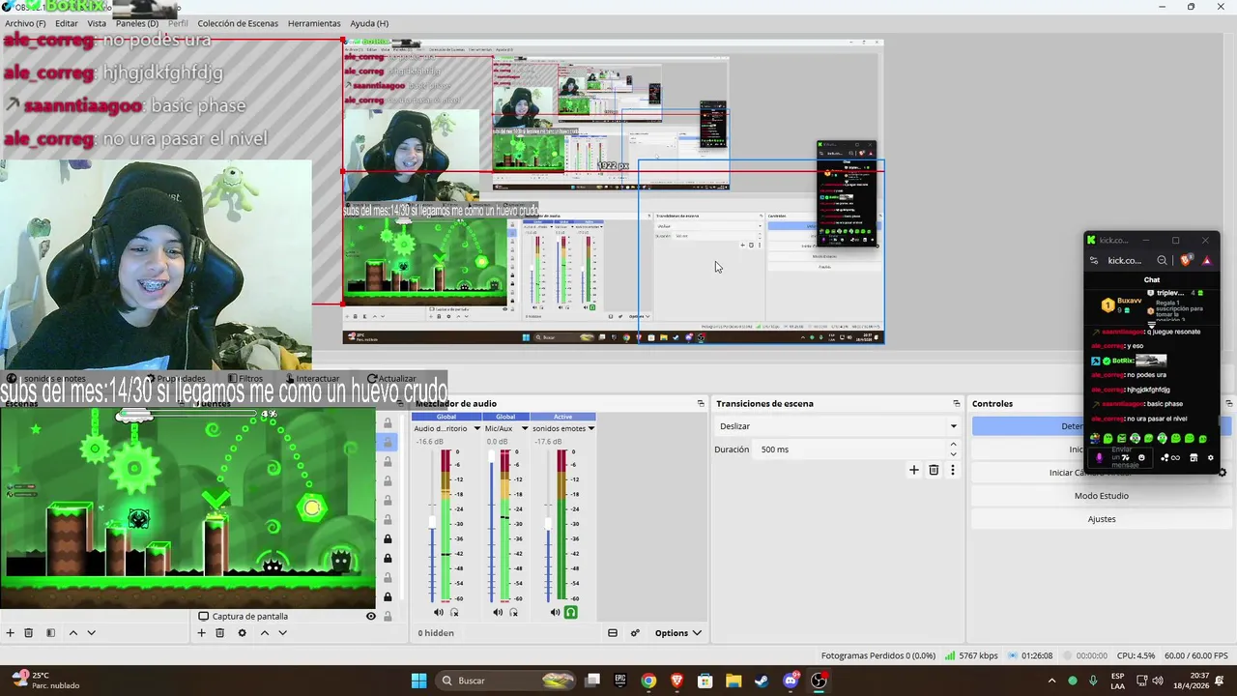Mute the sonidos emotes channel
Viewport: 1237px width, 696px height.
point(555,612)
